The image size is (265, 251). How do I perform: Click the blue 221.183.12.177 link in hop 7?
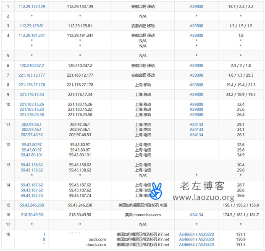tap(32, 75)
